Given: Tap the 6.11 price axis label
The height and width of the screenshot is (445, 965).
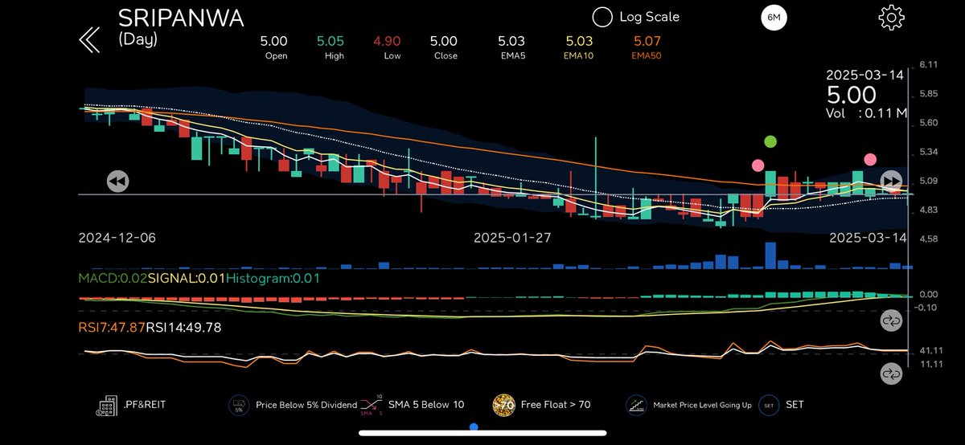Looking at the screenshot, I should point(930,63).
